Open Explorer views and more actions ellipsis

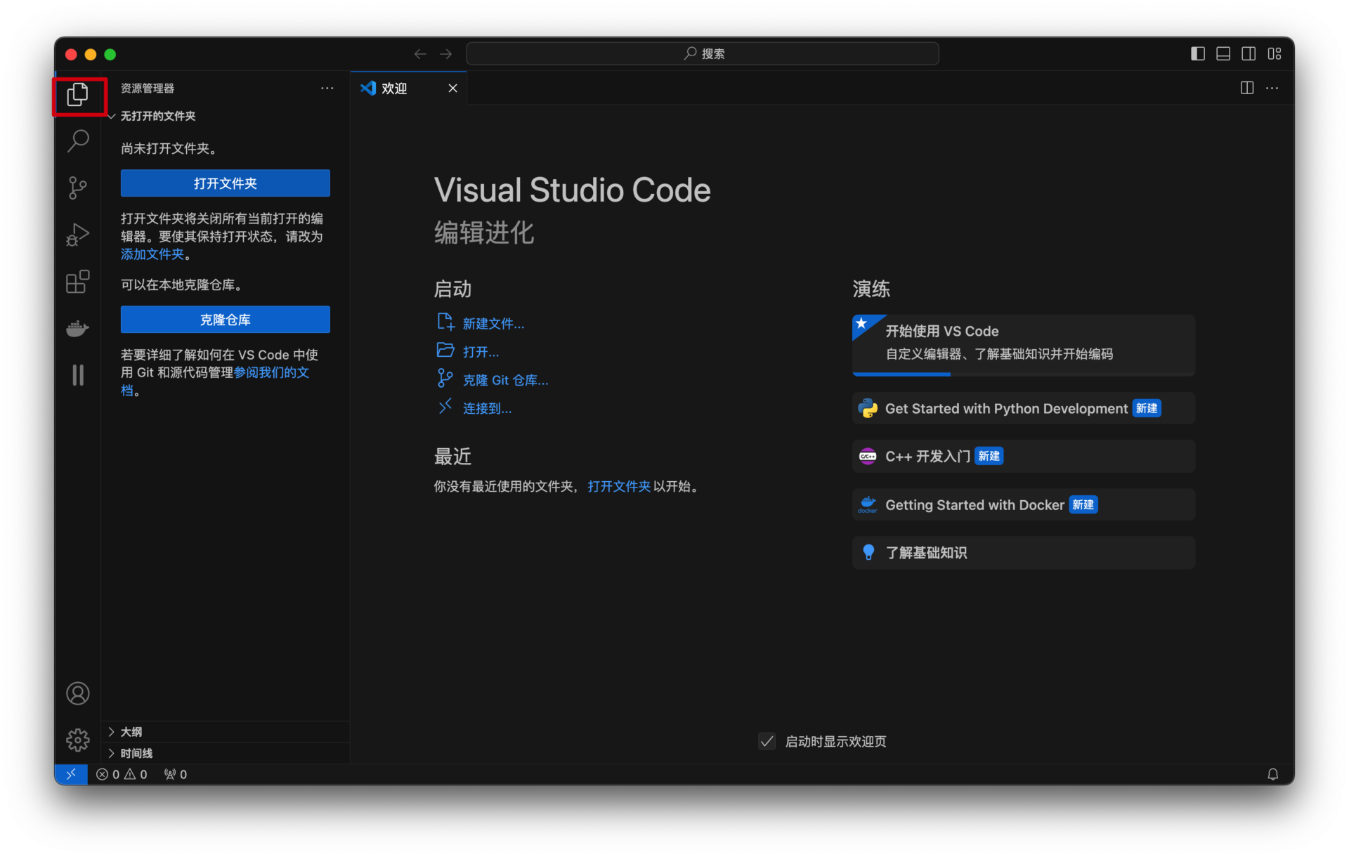pyautogui.click(x=327, y=88)
